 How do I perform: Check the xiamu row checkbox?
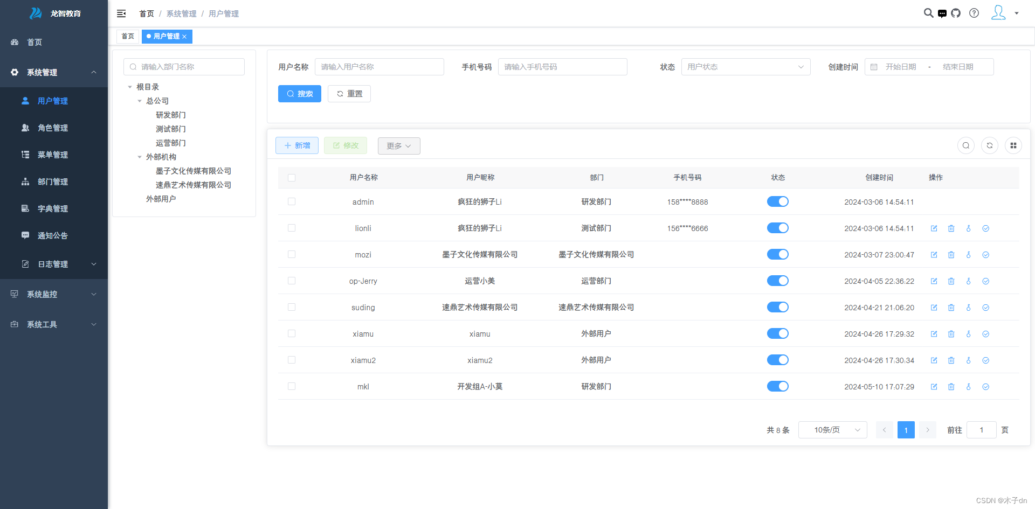point(292,333)
